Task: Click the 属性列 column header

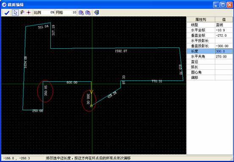Action: coord(201,19)
